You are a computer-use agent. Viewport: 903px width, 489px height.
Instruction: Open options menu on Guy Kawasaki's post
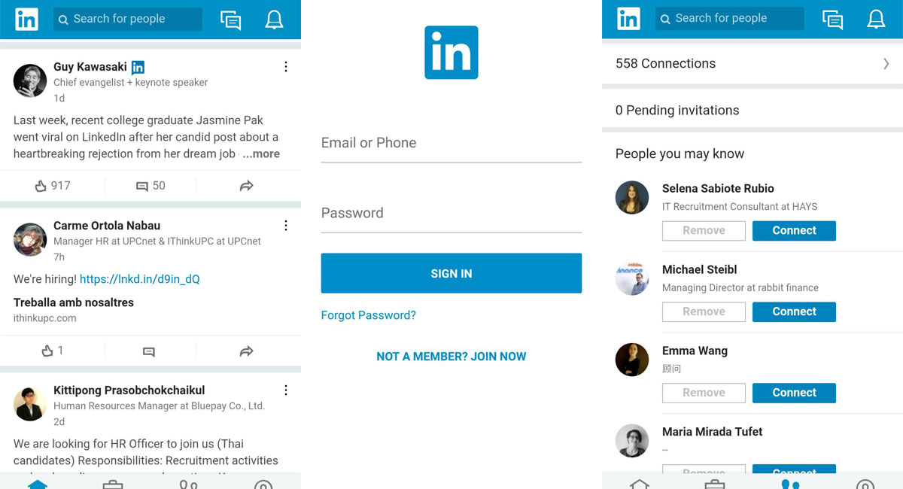coord(286,66)
